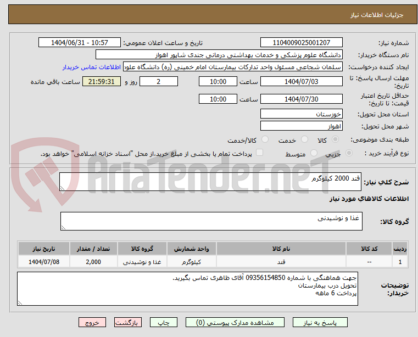Click the تحویل درب بیمارستان note line
Viewport: 418px width, 337px height.
(327, 285)
